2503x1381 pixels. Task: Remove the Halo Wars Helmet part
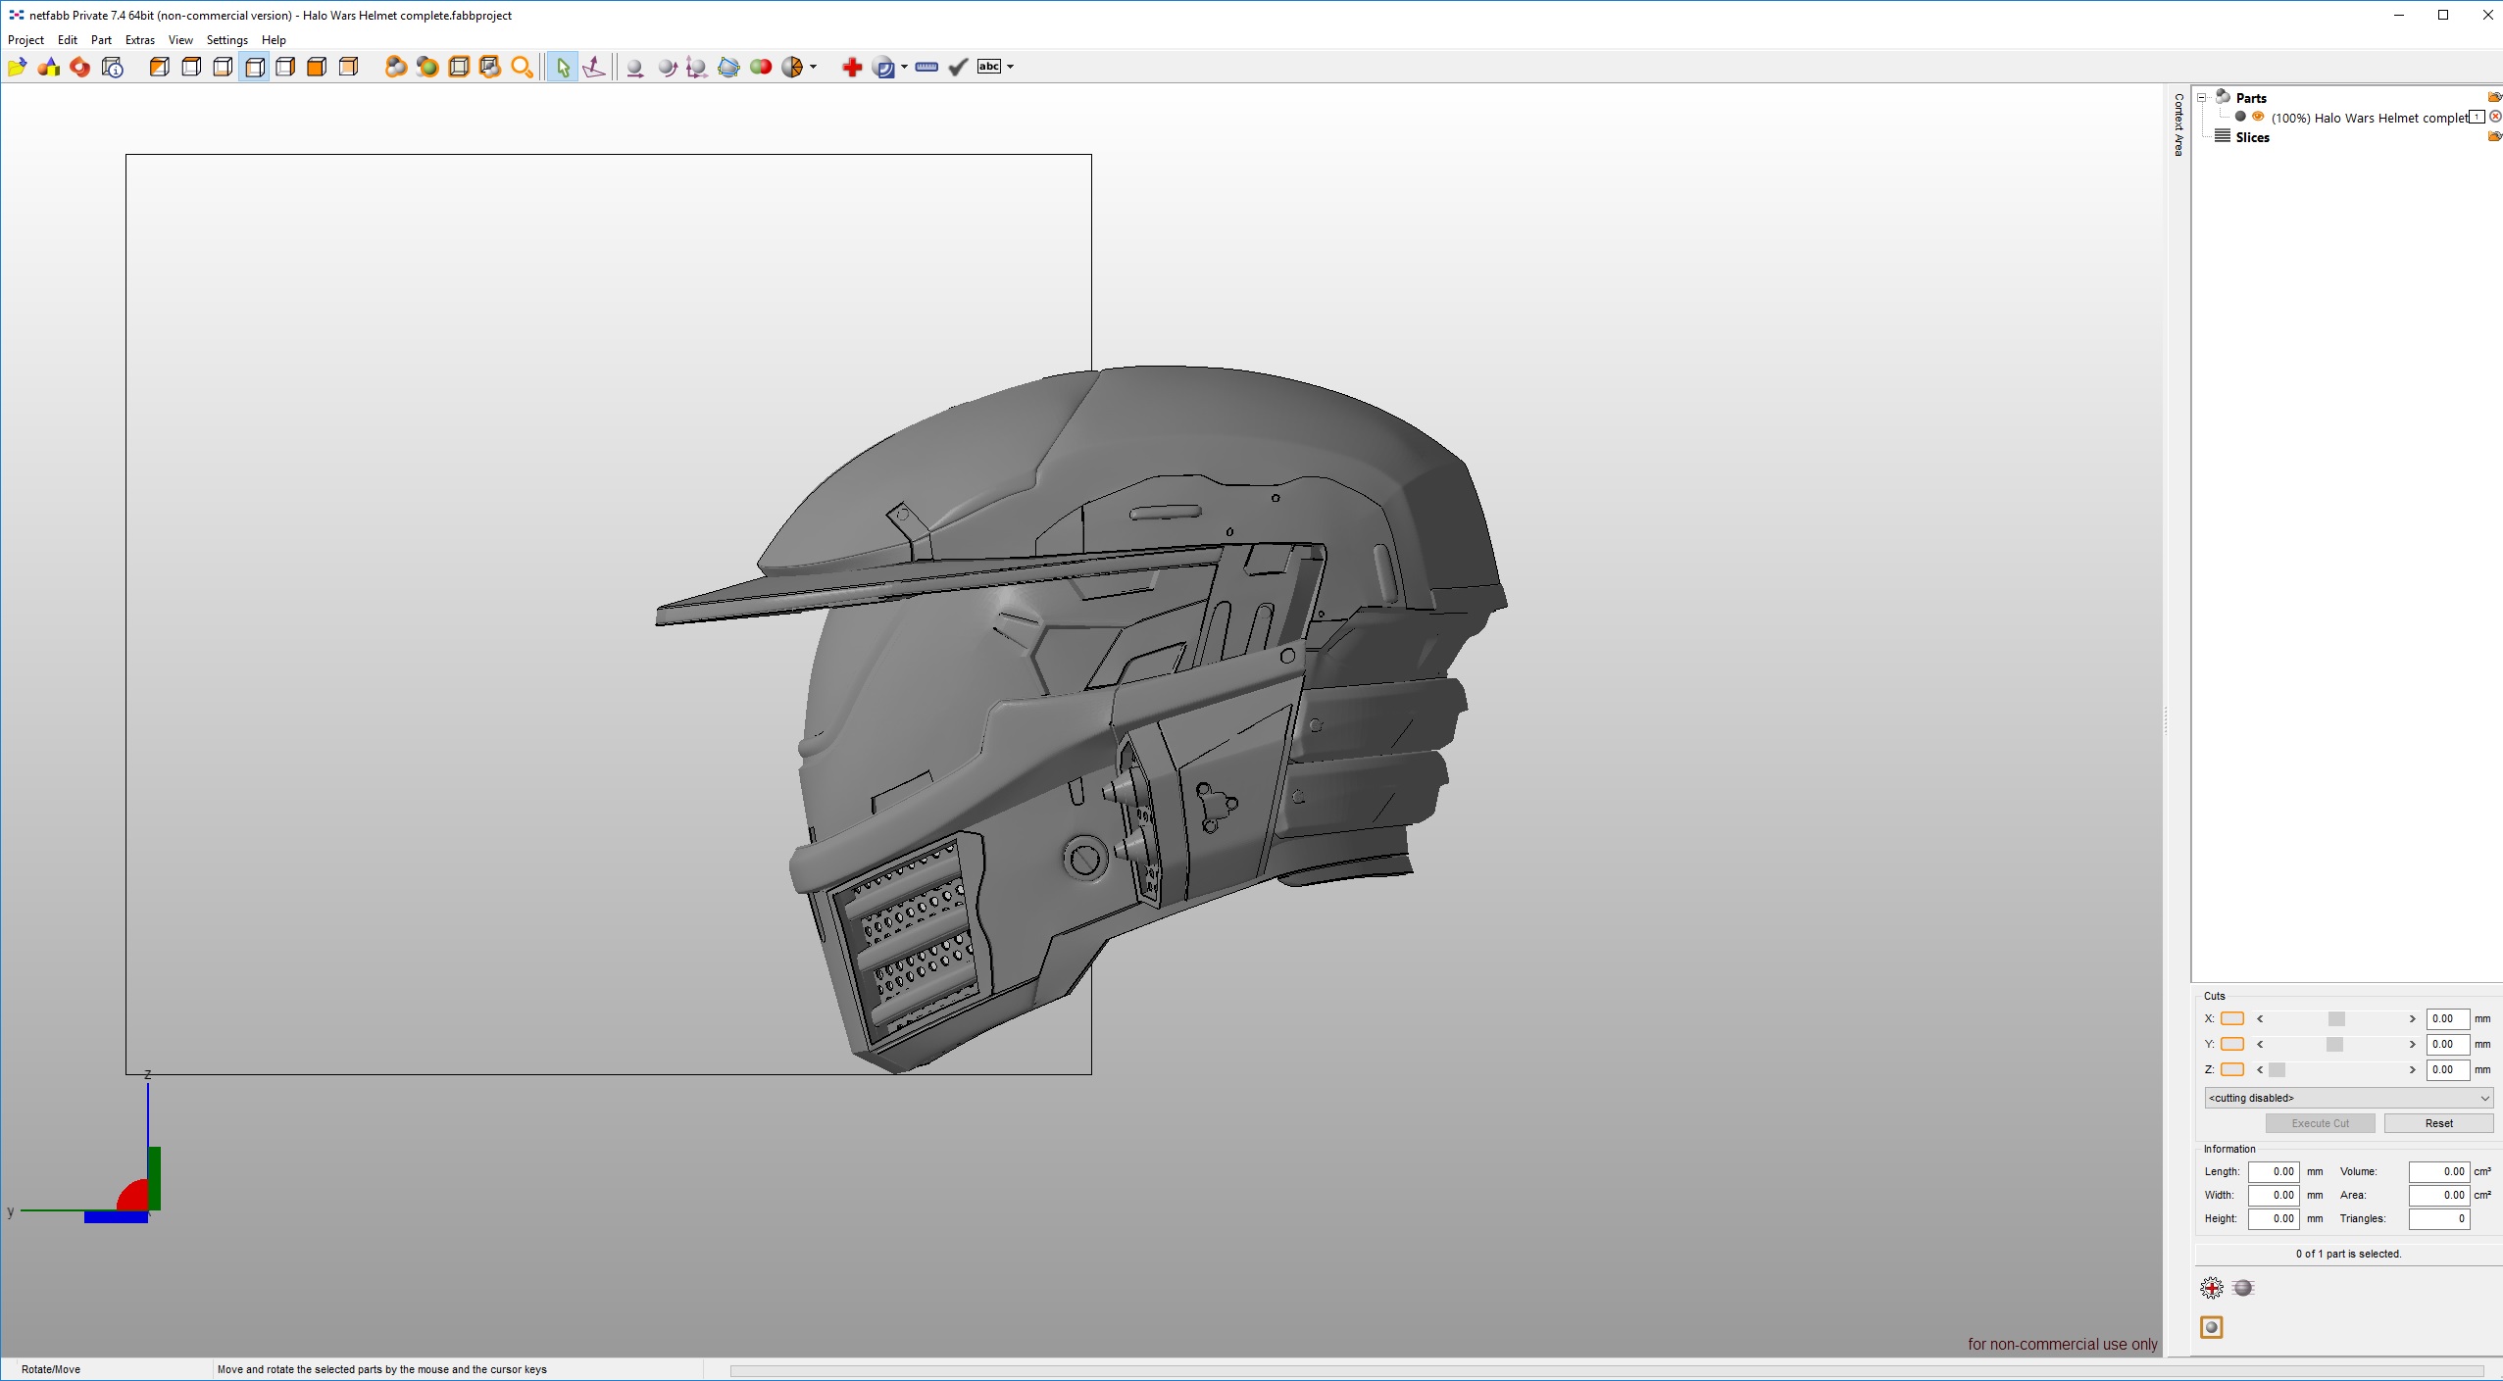[2496, 117]
